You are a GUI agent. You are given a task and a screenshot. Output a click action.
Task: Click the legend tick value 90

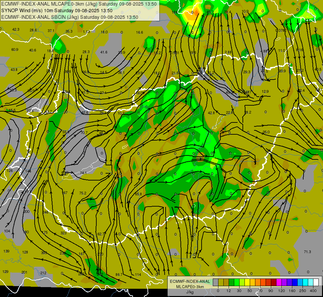tap(271, 291)
